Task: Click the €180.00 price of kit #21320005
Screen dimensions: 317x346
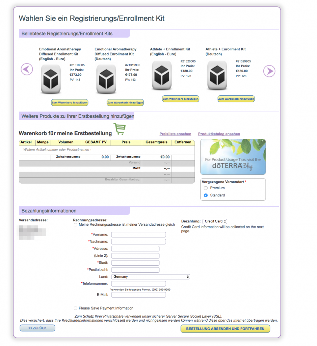Action: (186, 71)
